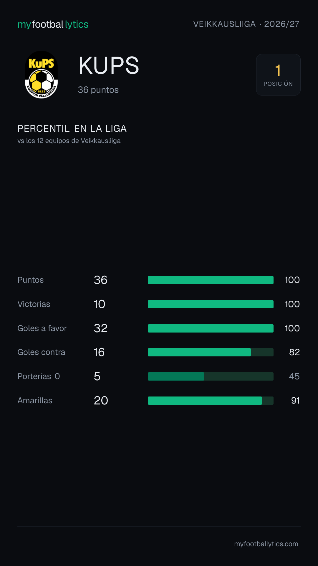This screenshot has width=318, height=566.
Task: Click the Goles a favor percentile bar
Action: 211,328
